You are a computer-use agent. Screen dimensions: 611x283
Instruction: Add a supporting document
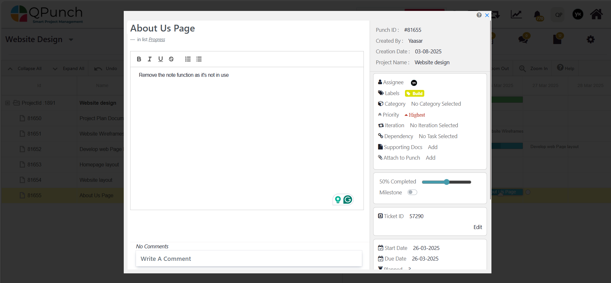[x=433, y=147]
